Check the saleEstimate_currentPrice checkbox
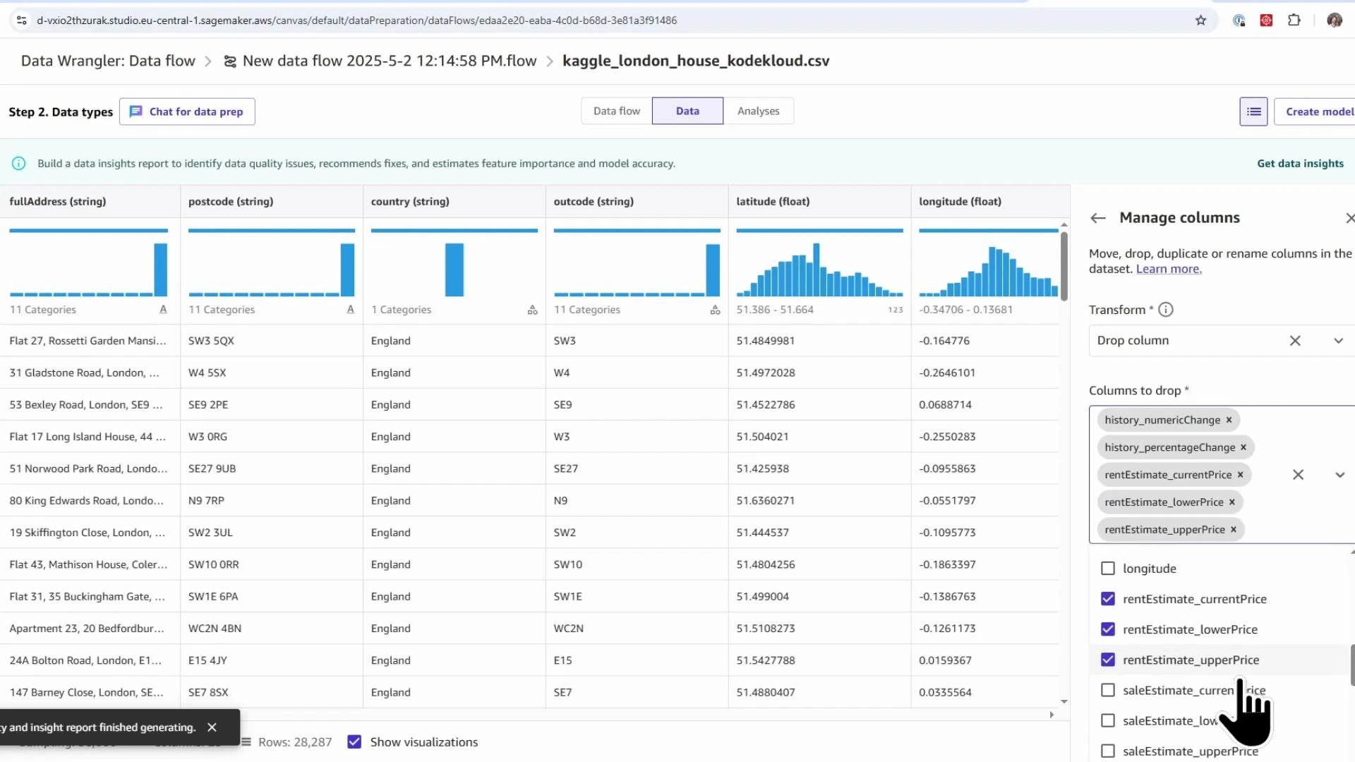 pyautogui.click(x=1108, y=690)
